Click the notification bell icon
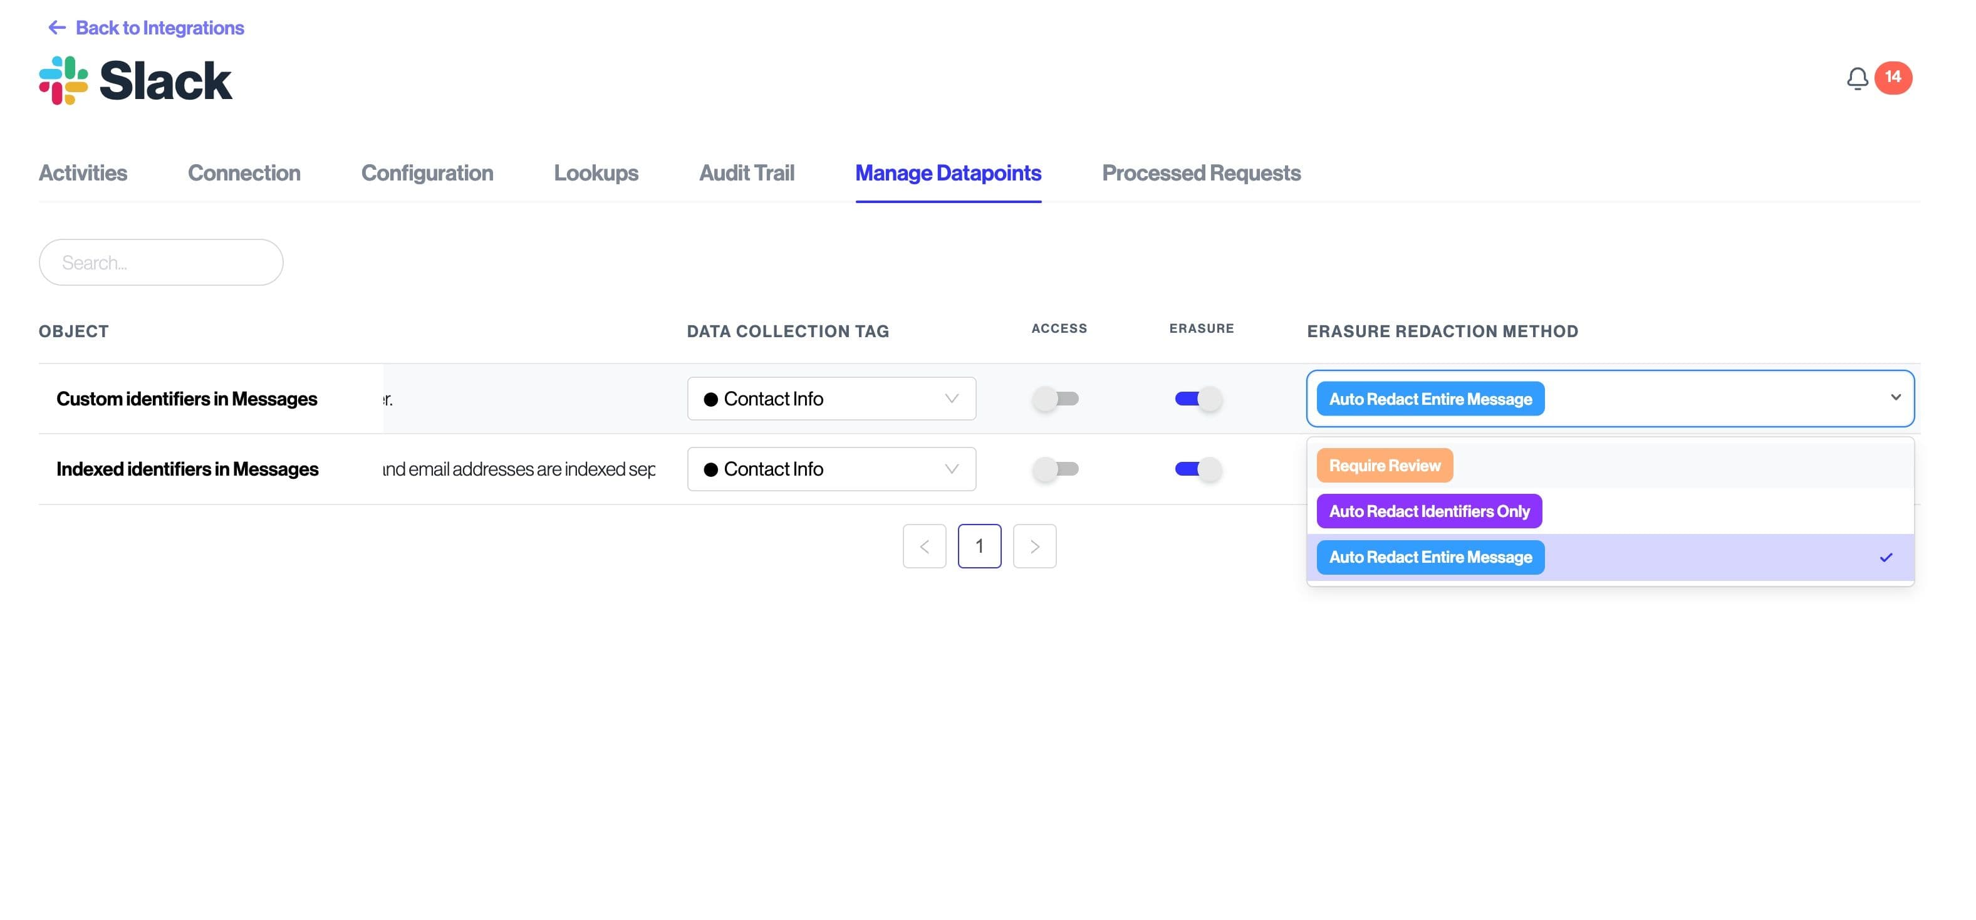 click(1856, 78)
